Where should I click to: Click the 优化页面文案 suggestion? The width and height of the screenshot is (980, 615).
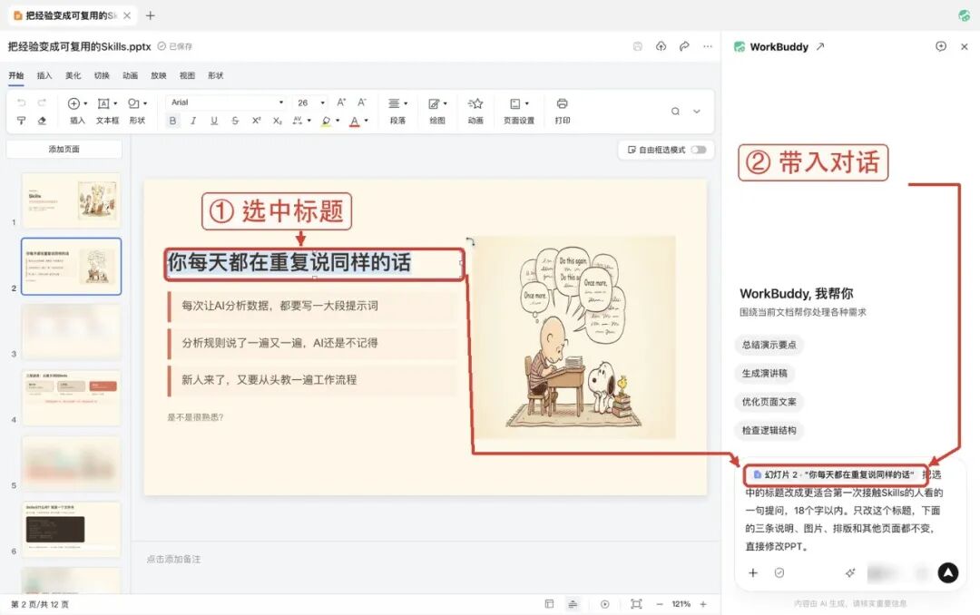coord(769,402)
